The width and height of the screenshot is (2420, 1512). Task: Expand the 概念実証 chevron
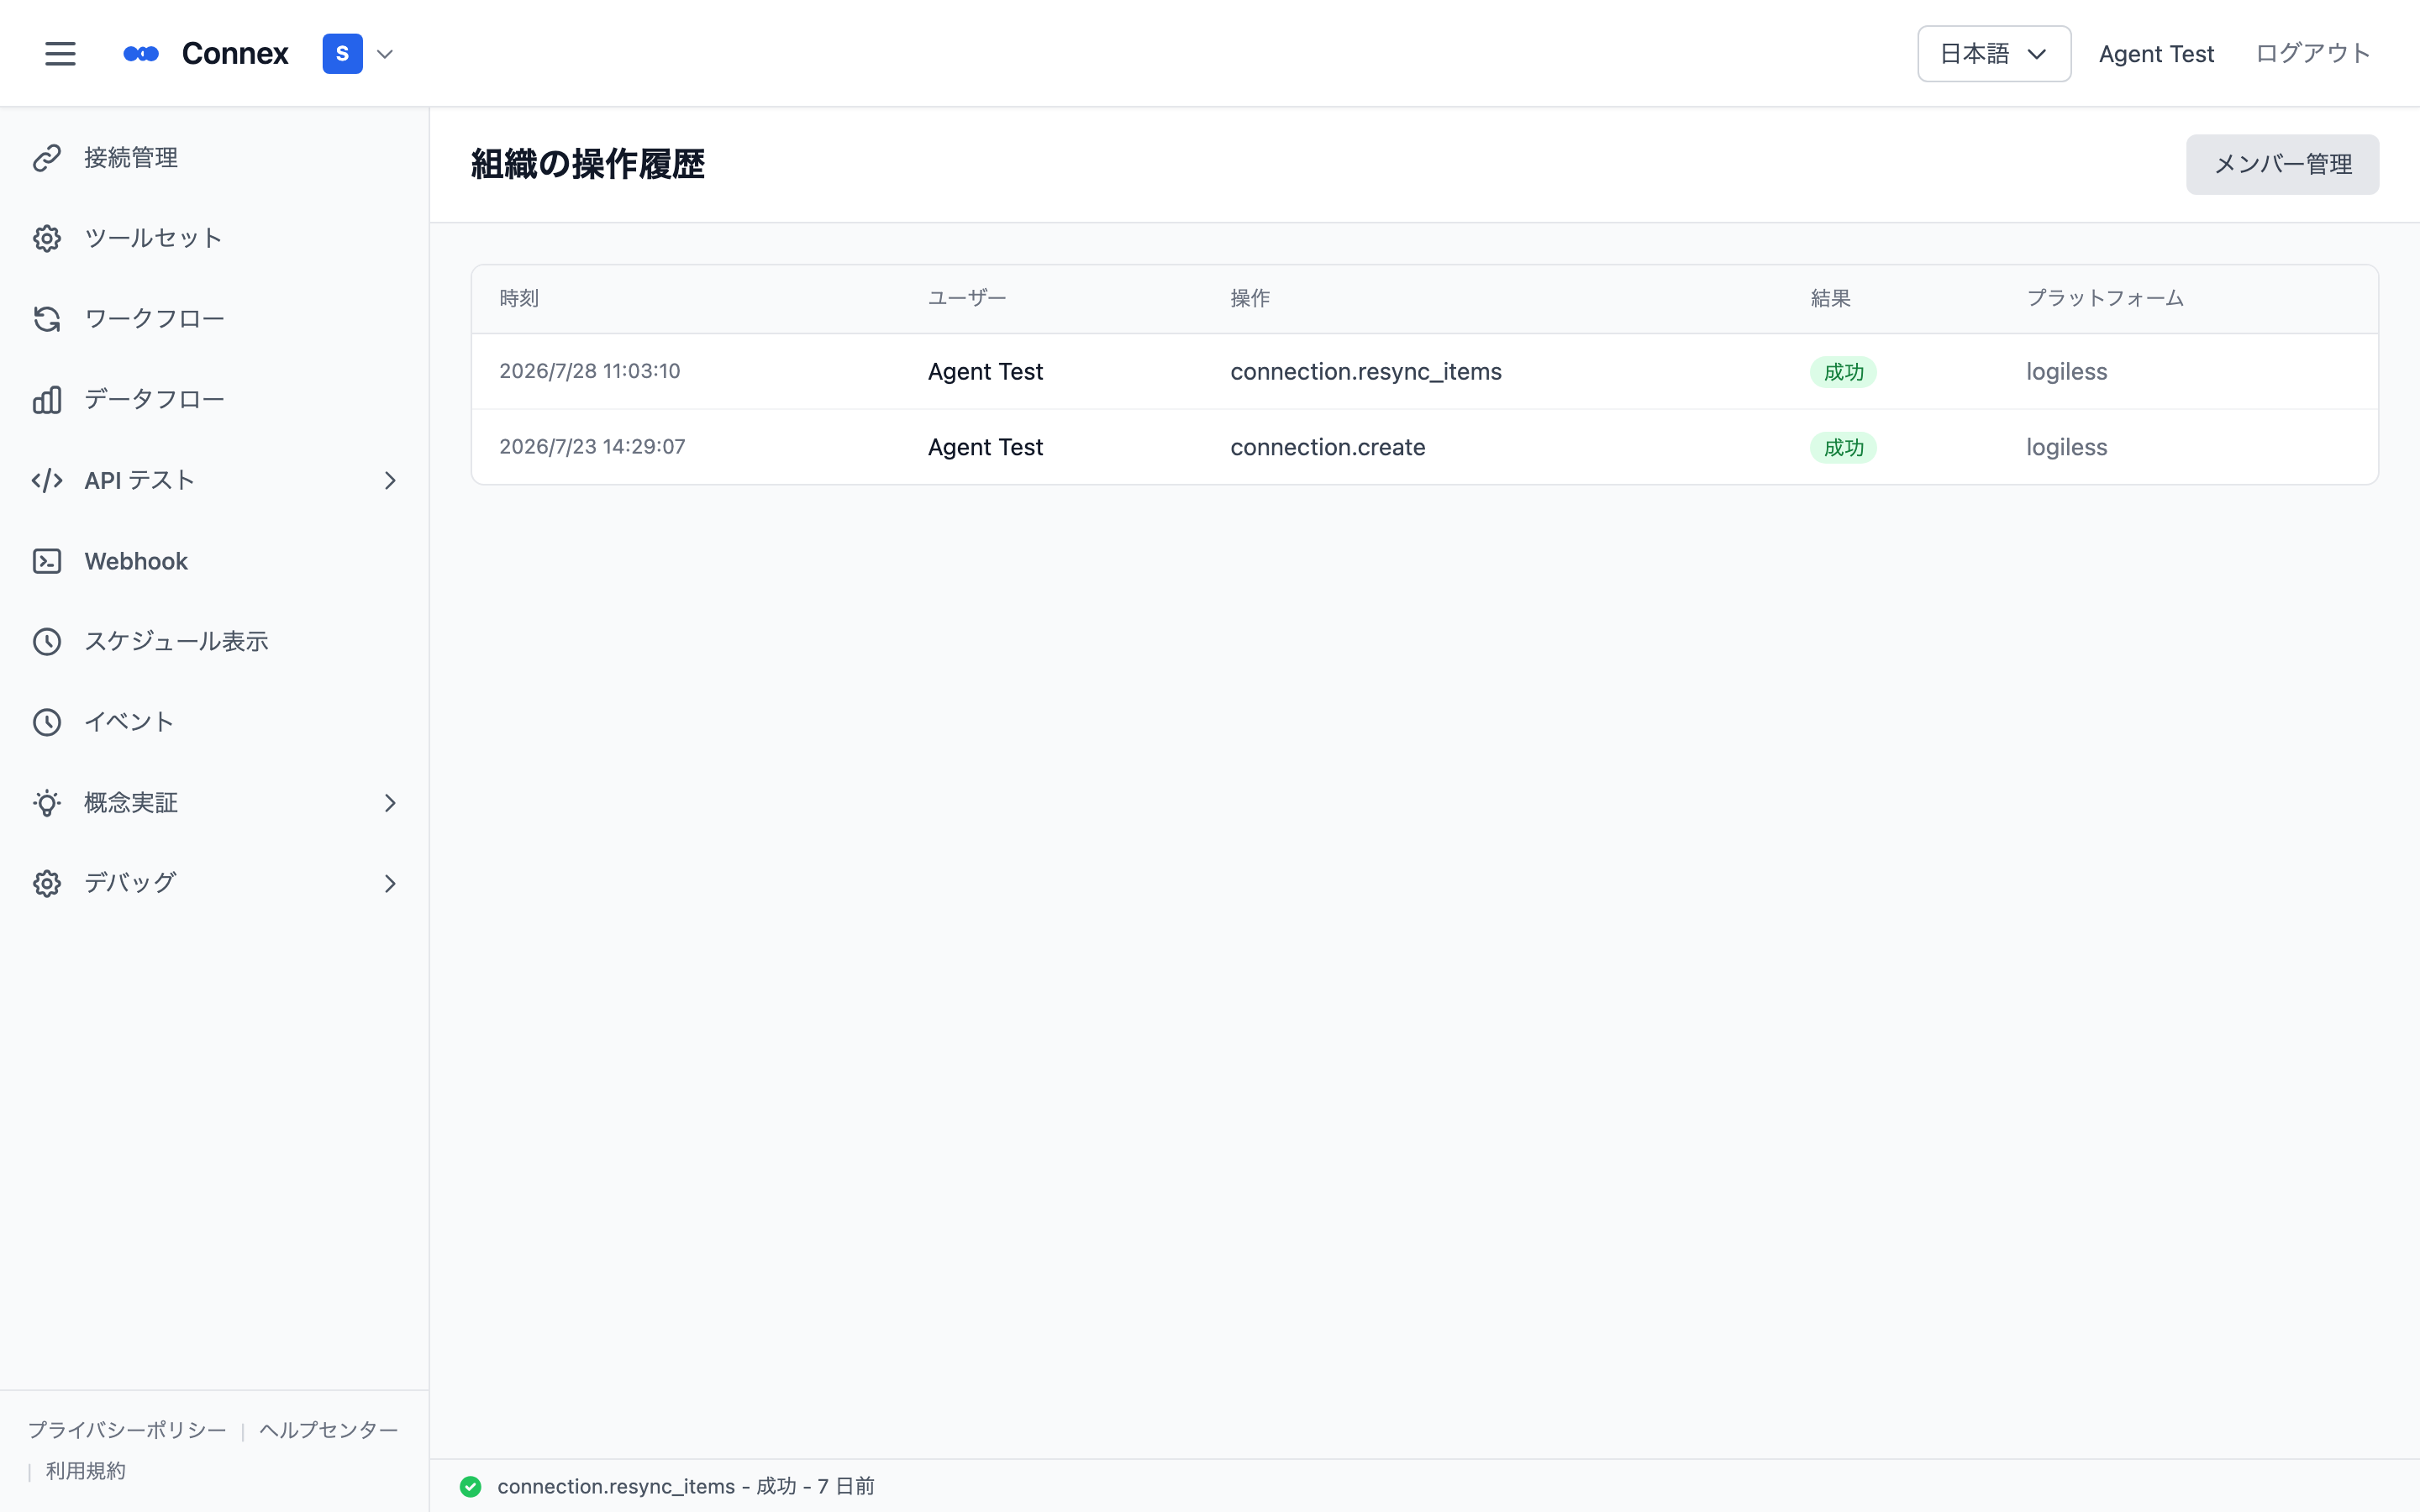[x=390, y=803]
